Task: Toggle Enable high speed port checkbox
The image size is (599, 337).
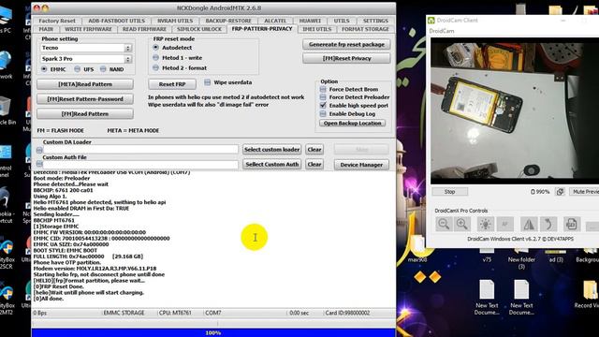Action: click(x=323, y=106)
